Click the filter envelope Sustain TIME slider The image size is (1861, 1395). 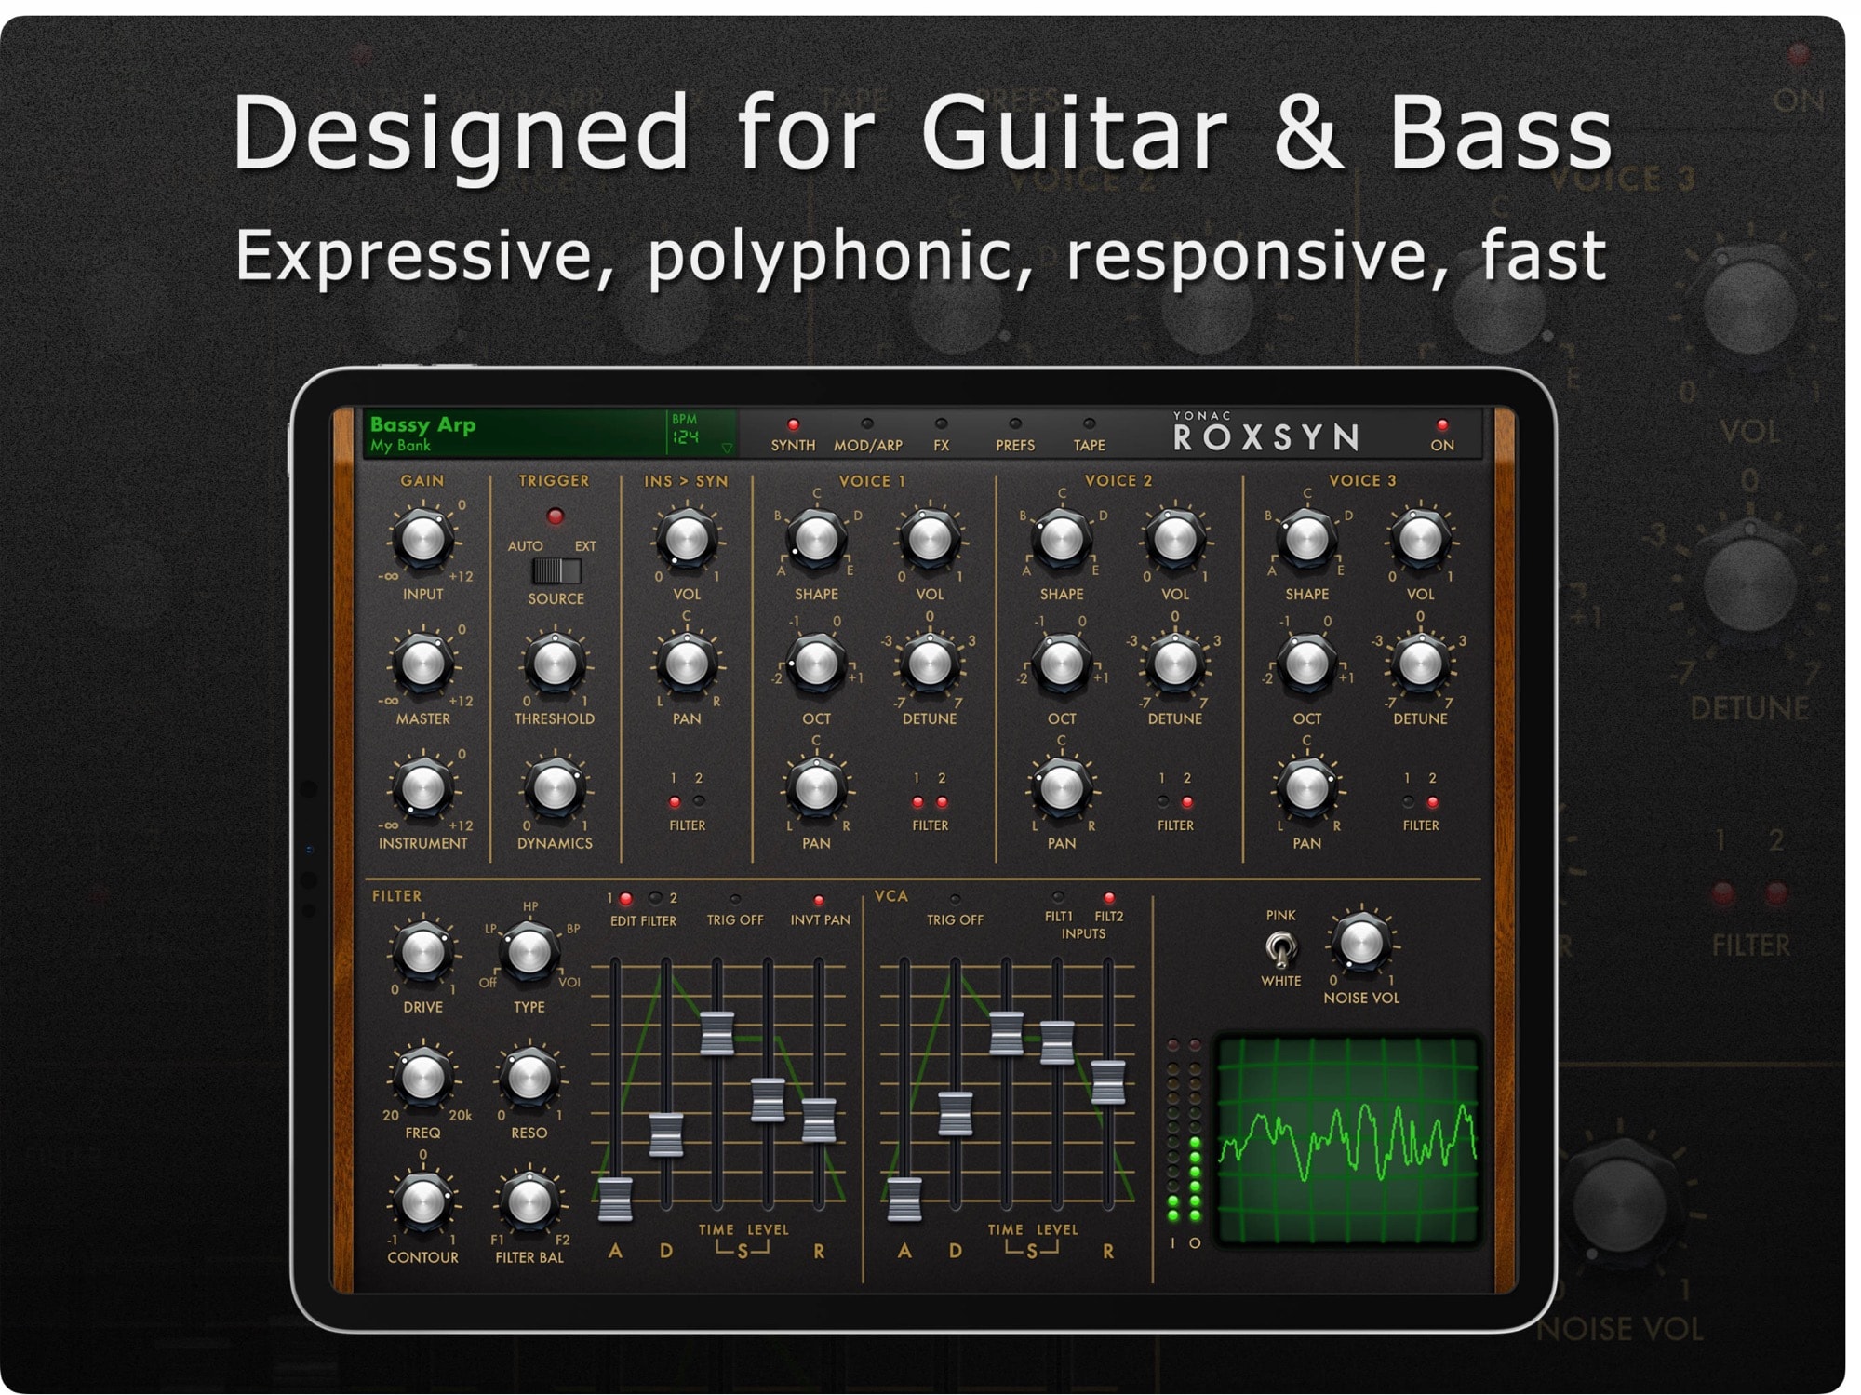716,1033
